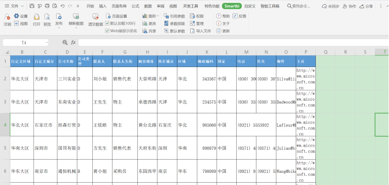Image resolution: width=389 pixels, height=185 pixels.
Task: Click the zoom magnifier beside fx
Action: pos(65,43)
